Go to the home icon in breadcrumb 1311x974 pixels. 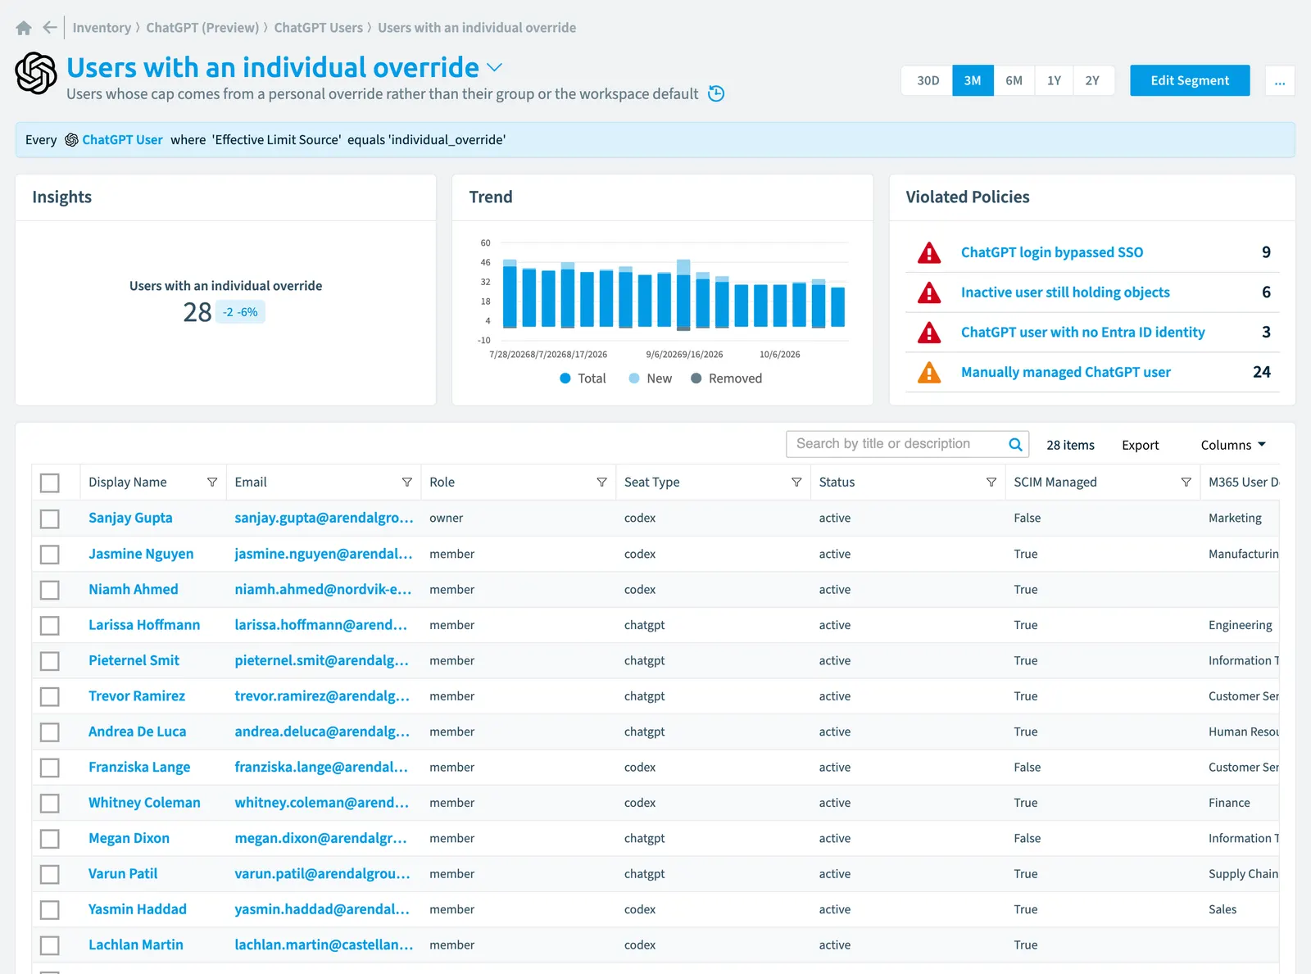(24, 28)
